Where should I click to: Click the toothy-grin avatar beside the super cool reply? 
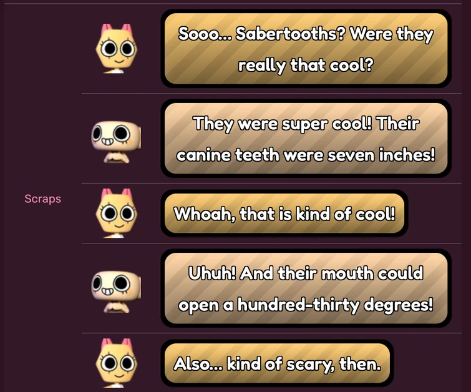pyautogui.click(x=116, y=141)
